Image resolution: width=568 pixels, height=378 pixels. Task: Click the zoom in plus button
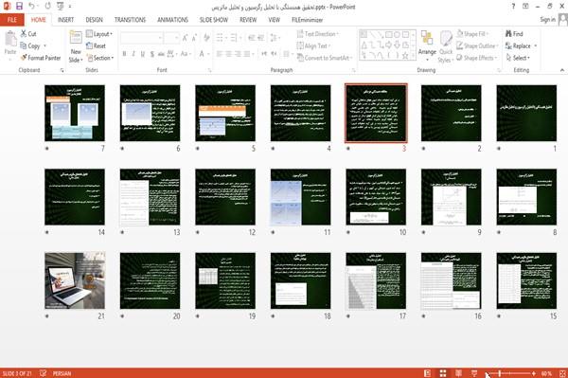coord(534,373)
